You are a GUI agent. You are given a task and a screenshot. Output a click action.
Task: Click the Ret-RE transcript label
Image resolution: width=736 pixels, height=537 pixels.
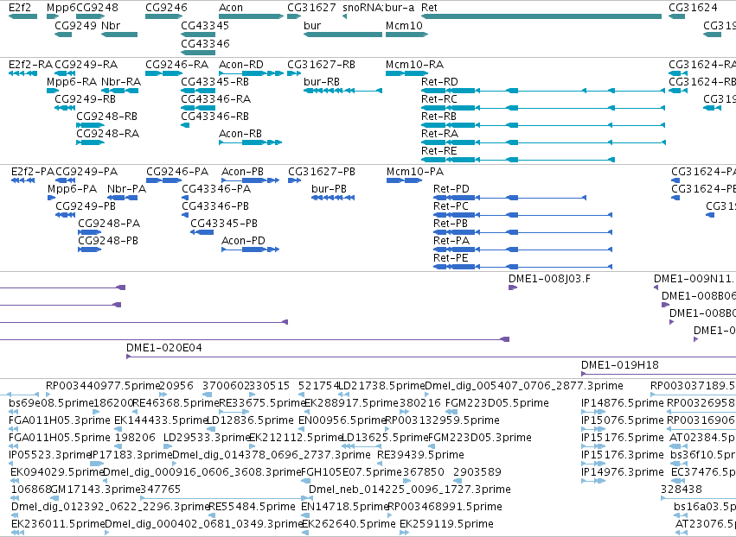pos(438,150)
